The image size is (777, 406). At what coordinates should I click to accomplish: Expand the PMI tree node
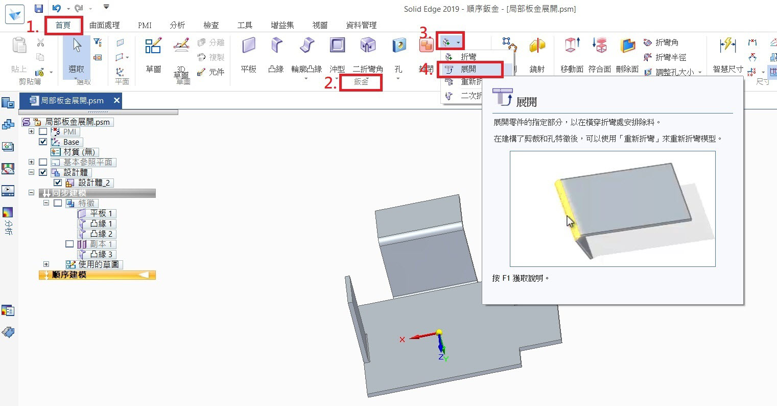32,132
